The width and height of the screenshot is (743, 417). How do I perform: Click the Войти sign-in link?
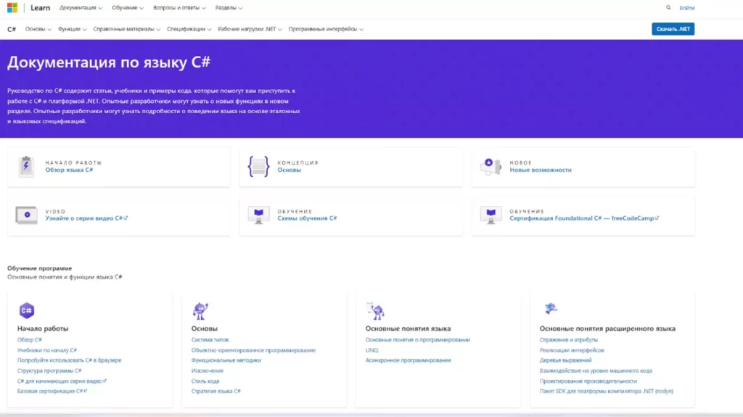686,8
